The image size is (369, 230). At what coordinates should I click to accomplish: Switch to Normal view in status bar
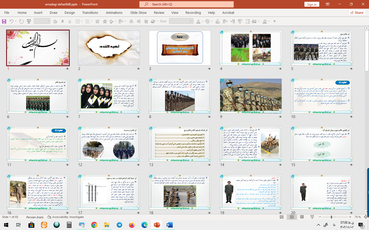coord(282,217)
